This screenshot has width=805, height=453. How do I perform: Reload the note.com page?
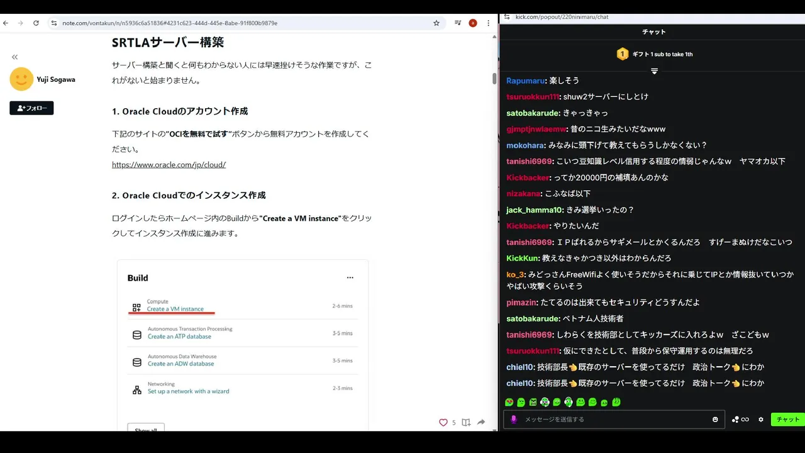(x=36, y=23)
